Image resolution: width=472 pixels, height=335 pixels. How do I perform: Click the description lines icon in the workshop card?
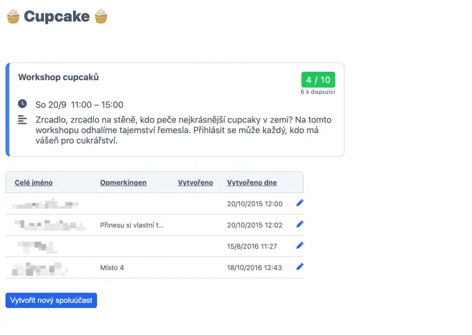pyautogui.click(x=23, y=120)
